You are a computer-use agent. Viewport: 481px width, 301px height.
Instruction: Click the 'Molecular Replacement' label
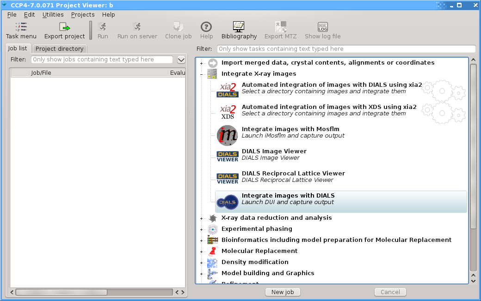tap(259, 251)
